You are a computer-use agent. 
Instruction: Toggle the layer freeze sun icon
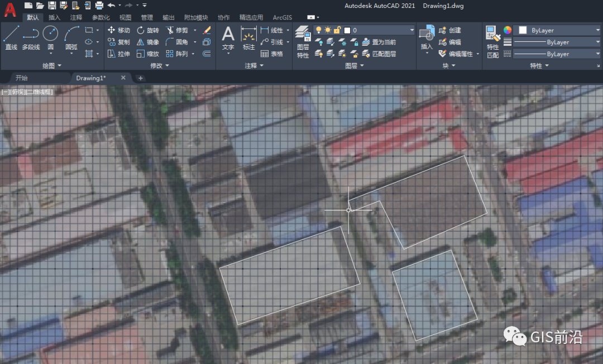pyautogui.click(x=328, y=30)
